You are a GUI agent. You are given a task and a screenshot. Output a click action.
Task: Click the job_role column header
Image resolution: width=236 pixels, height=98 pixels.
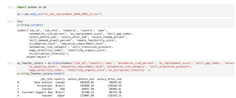(46, 79)
